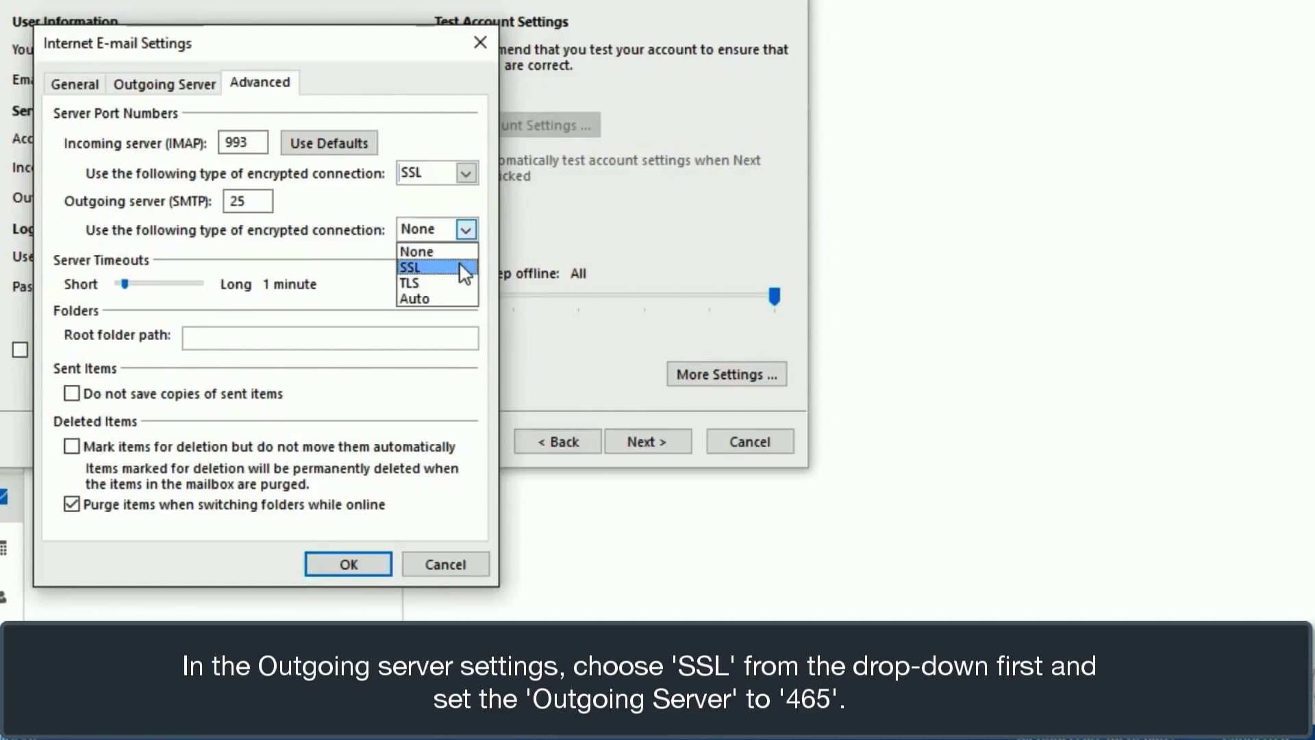Viewport: 1315px width, 740px height.
Task: Click More Settings in the account window
Action: [727, 374]
